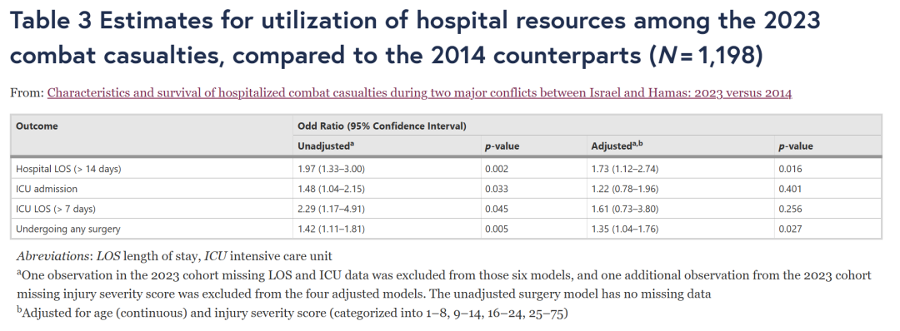Select the 1.73 (1.12–2.74) adjusted value
900x331 pixels.
pyautogui.click(x=624, y=169)
